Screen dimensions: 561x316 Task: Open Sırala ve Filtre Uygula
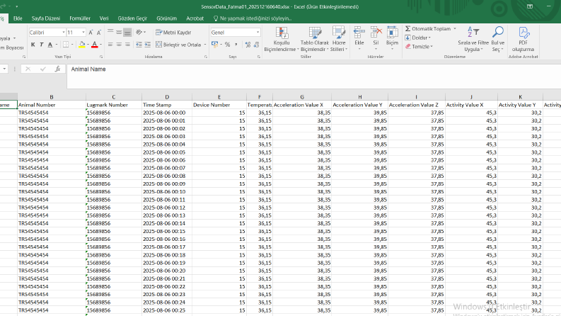(473, 39)
